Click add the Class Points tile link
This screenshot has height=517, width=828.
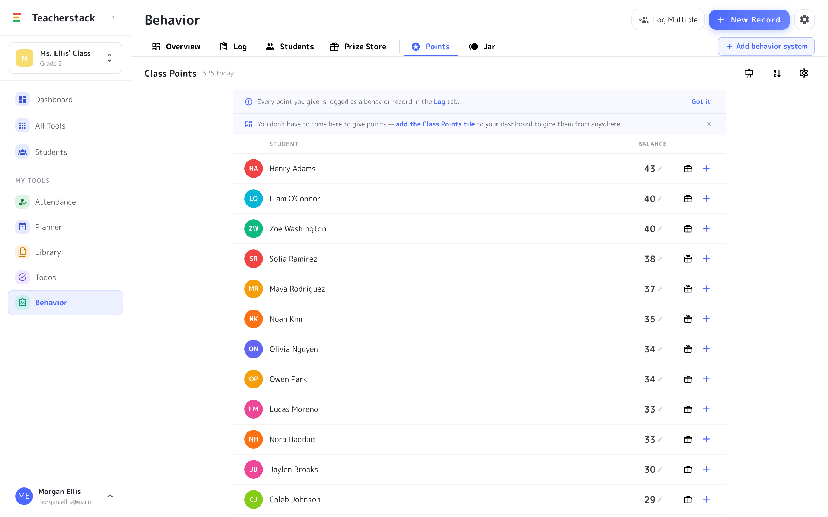pyautogui.click(x=435, y=124)
